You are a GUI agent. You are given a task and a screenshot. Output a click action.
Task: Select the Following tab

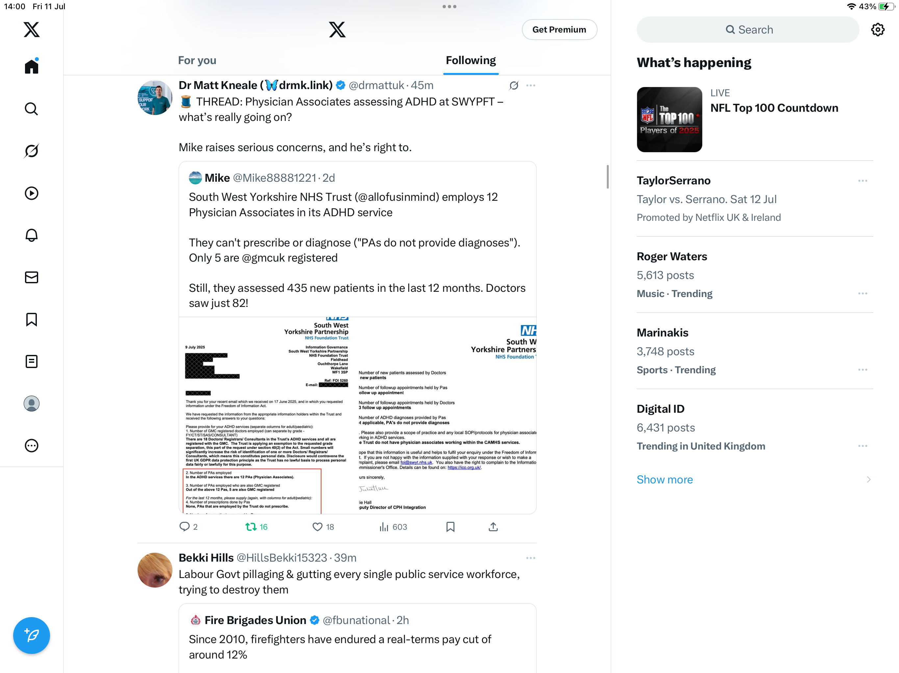pos(471,60)
